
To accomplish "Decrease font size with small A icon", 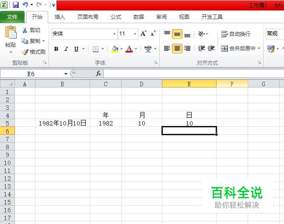I will [153, 34].
